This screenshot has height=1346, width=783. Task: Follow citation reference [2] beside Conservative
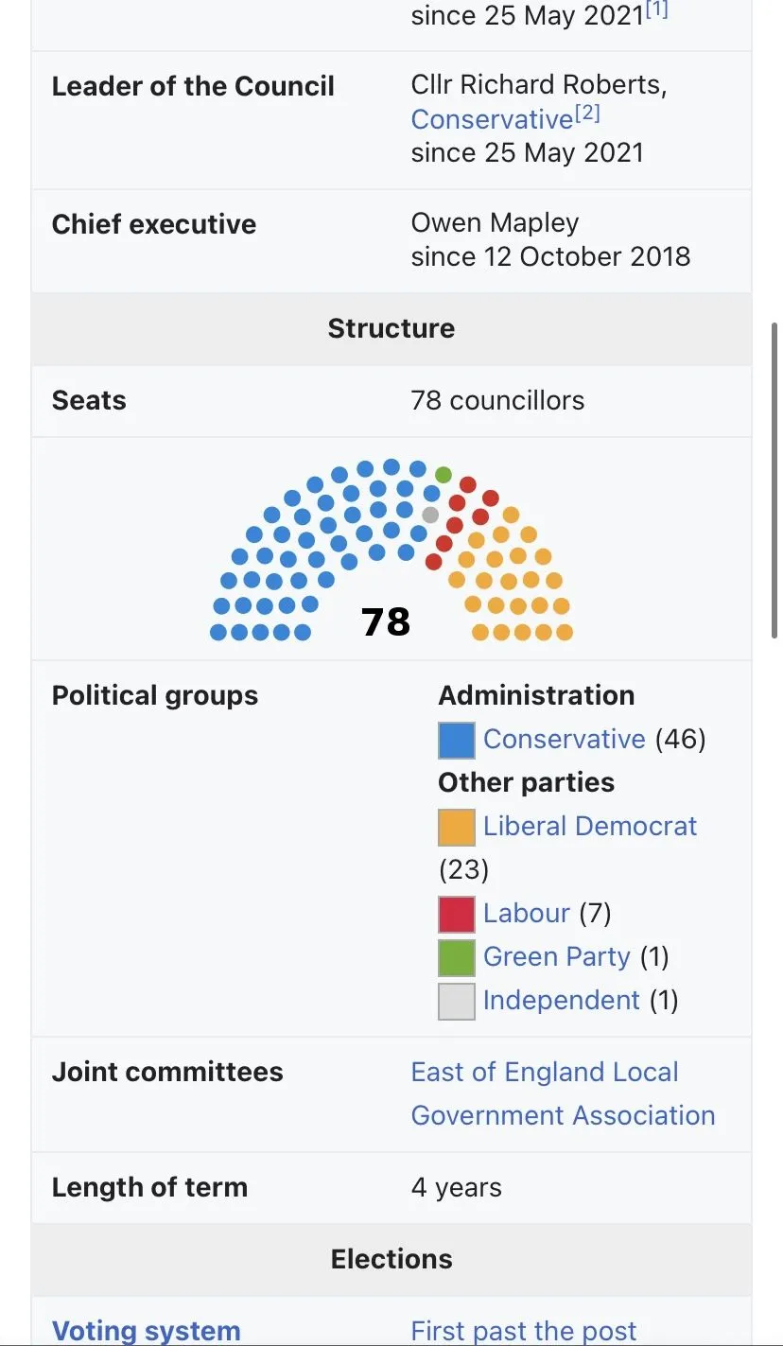588,114
